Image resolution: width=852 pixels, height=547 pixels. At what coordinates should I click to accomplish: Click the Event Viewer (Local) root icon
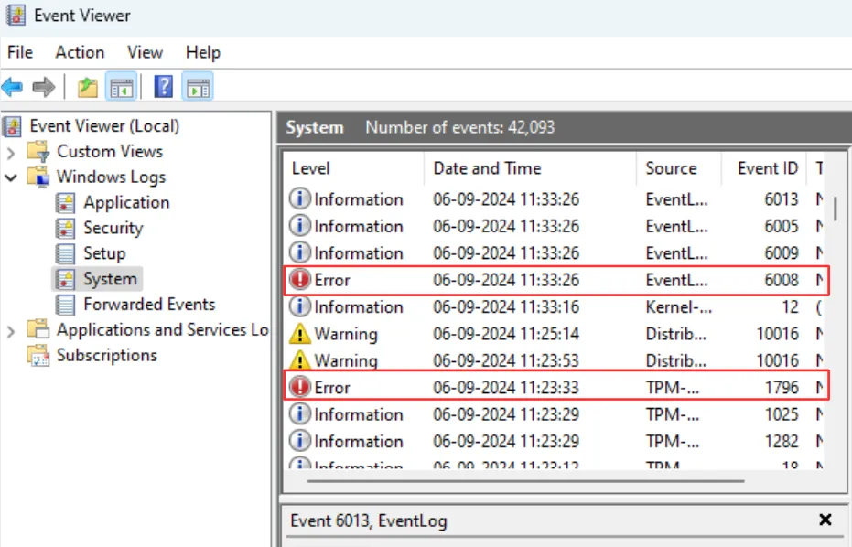point(13,126)
